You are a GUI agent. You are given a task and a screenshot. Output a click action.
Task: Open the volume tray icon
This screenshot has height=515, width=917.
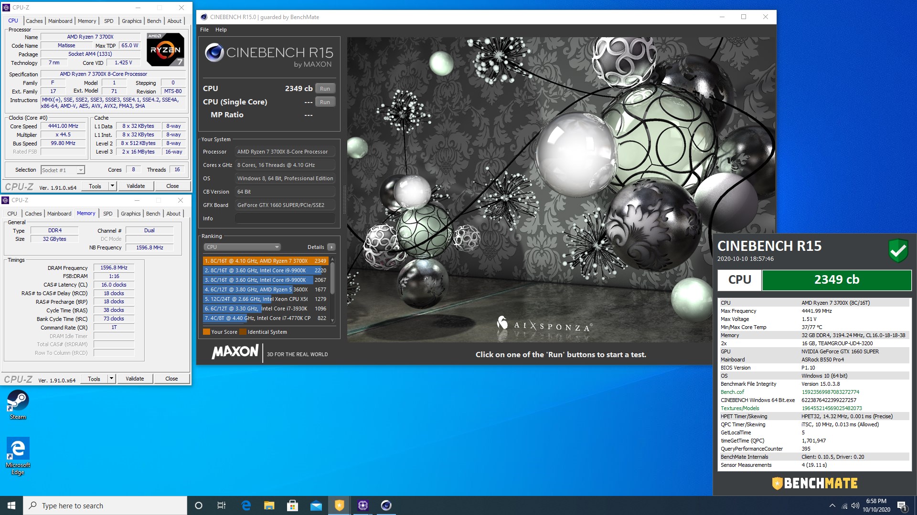(x=855, y=505)
